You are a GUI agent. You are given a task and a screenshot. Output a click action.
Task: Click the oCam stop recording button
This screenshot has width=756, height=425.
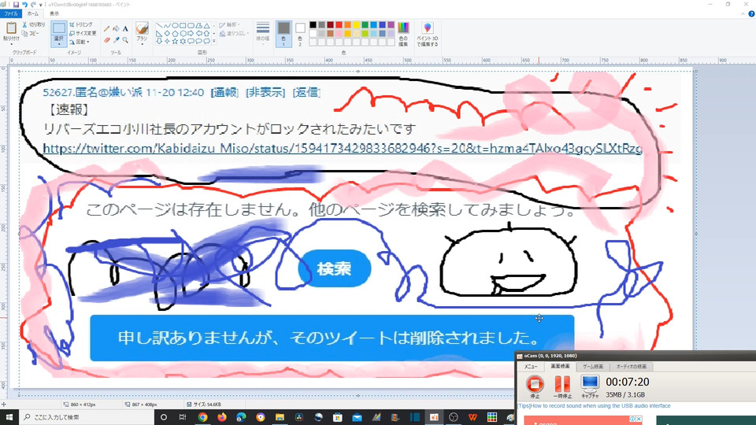[535, 386]
